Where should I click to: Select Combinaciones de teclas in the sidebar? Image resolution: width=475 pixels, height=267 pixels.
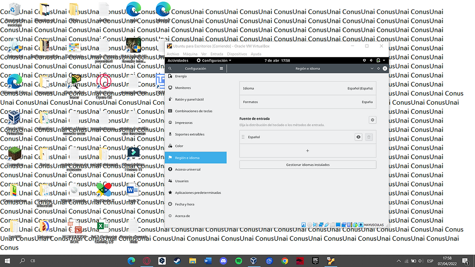pyautogui.click(x=196, y=111)
